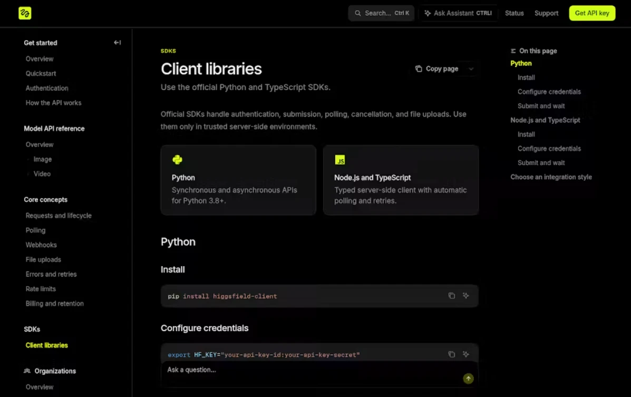This screenshot has width=631, height=397.
Task: Click the Python section heading
Action: [x=178, y=241]
